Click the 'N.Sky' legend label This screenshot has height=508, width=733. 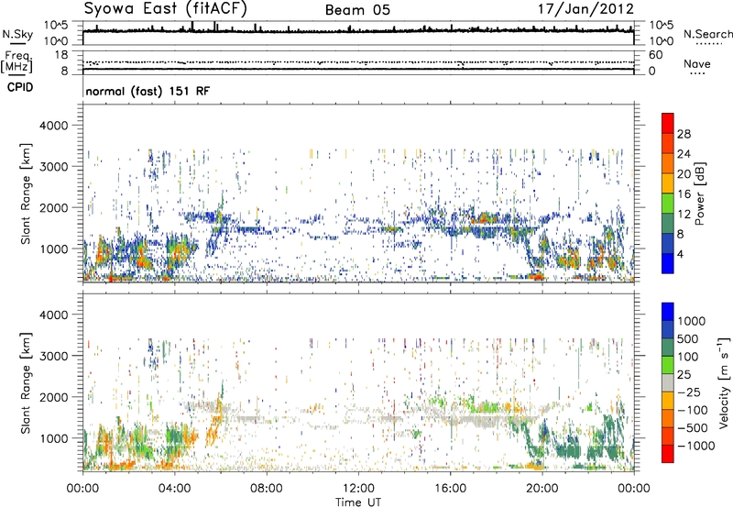pos(17,35)
